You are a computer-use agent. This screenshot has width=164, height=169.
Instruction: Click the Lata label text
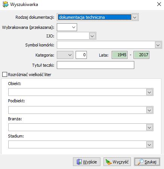(103, 55)
